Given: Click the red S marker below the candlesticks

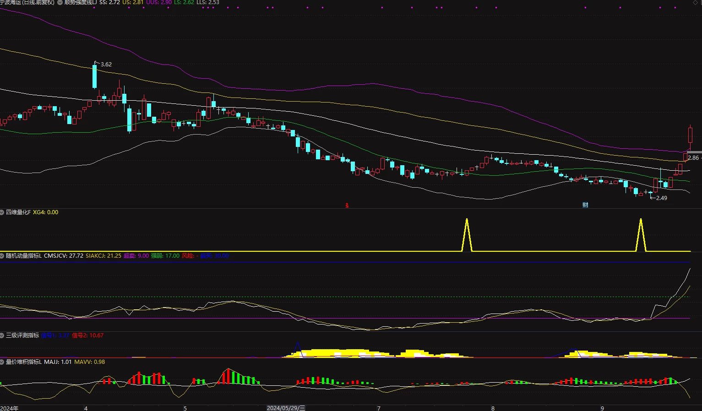Looking at the screenshot, I should pos(347,205).
